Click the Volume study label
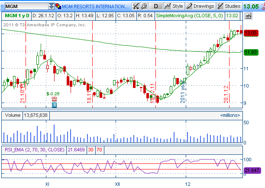This screenshot has height=188, width=265. (13, 116)
